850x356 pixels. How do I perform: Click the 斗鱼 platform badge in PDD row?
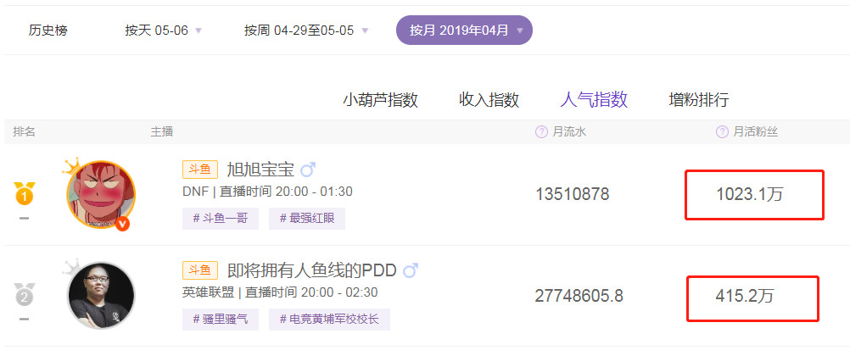[x=200, y=270]
